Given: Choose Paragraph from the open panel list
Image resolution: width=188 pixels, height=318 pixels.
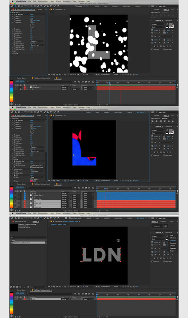Looking at the screenshot, I should [x=172, y=248].
